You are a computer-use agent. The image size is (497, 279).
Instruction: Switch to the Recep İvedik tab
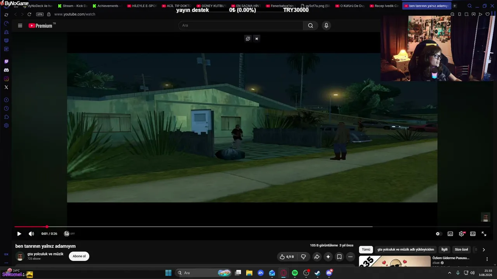click(x=384, y=6)
